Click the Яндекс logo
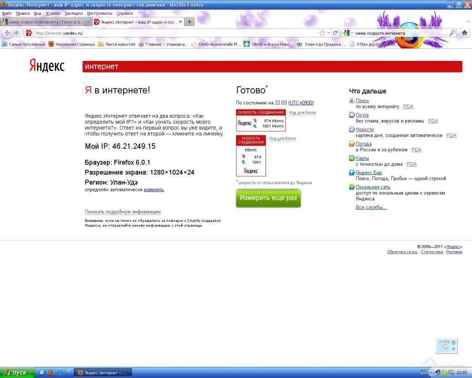Screen dimensions: 472x378 click(47, 66)
